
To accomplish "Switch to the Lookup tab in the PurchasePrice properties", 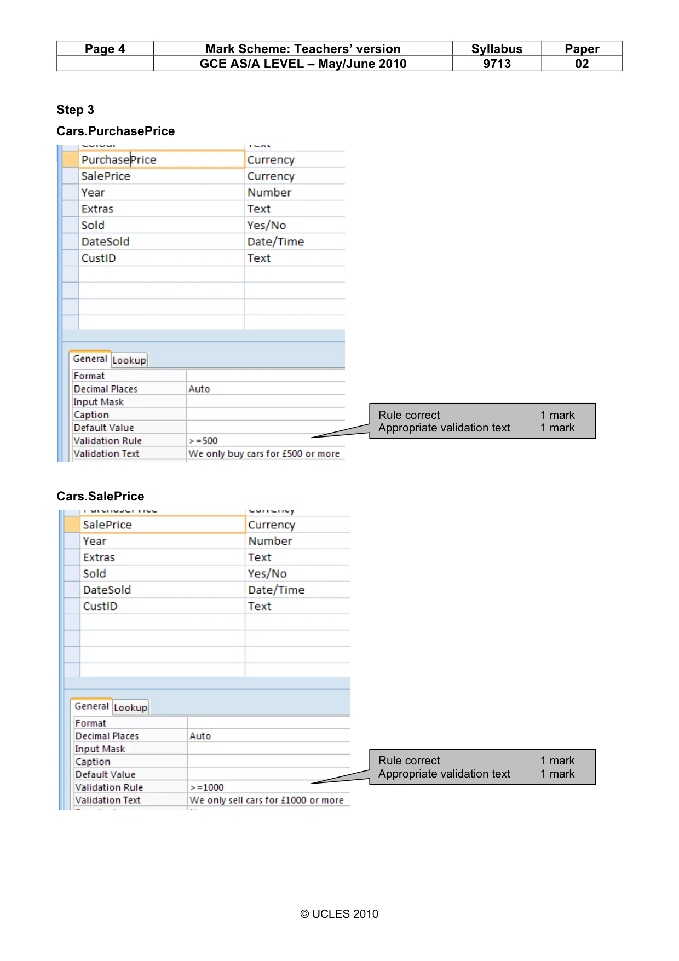I will [129, 360].
